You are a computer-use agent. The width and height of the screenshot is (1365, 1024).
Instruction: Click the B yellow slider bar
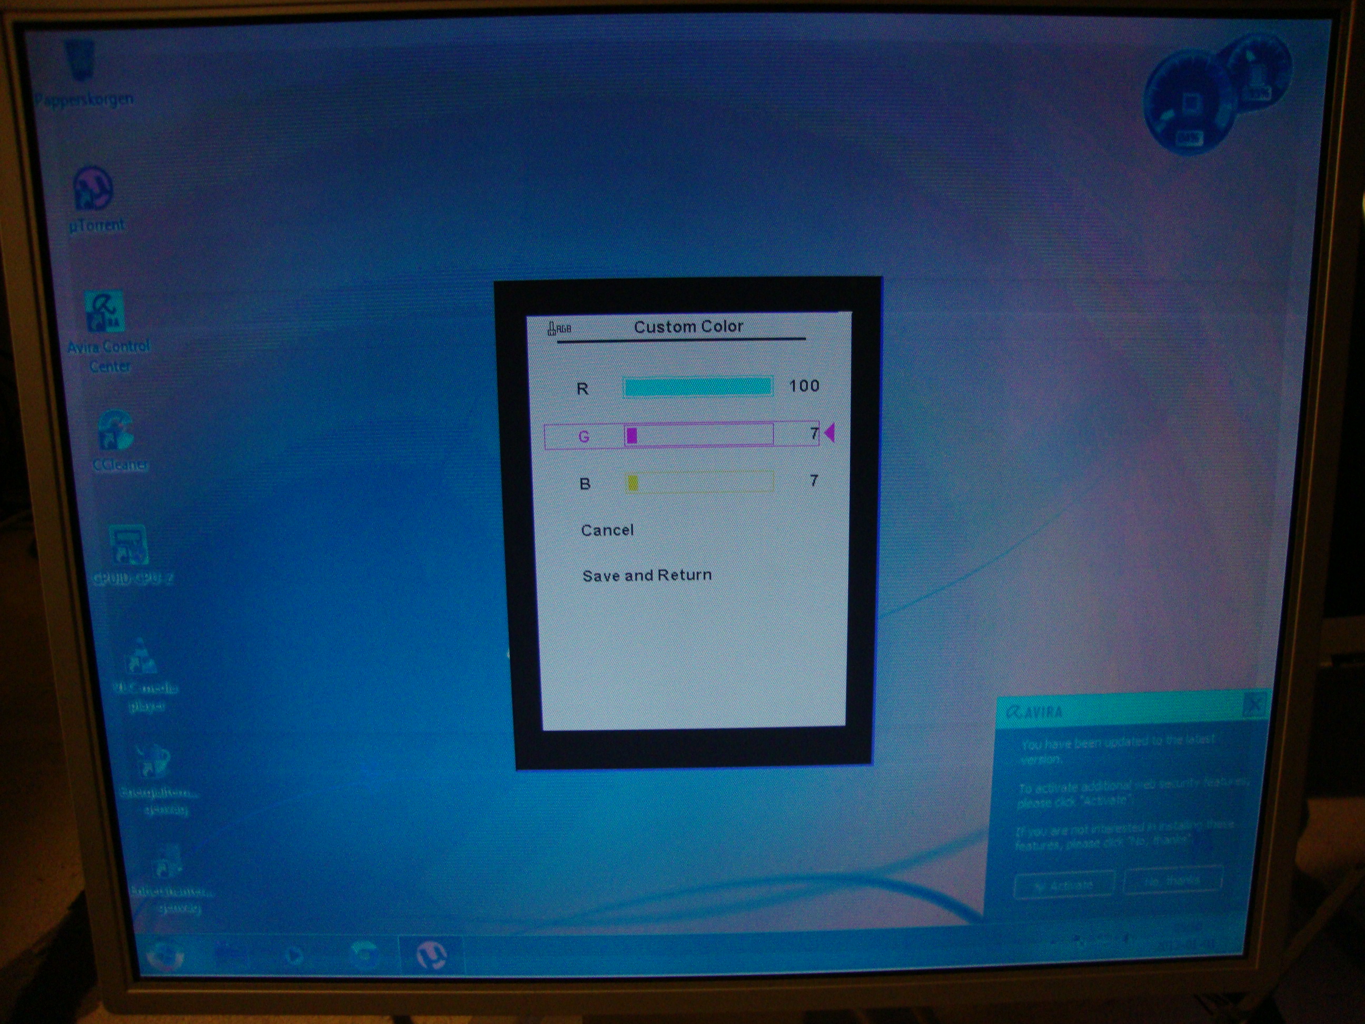click(x=699, y=482)
